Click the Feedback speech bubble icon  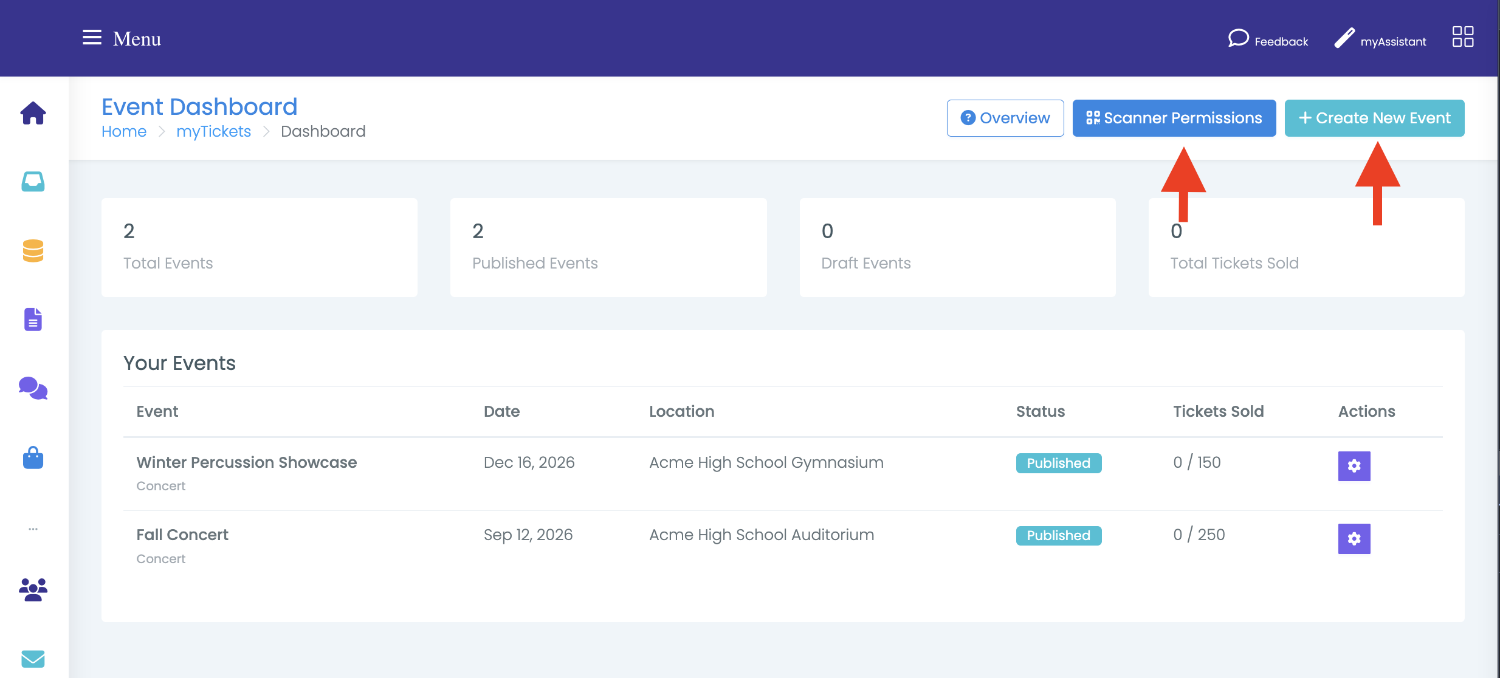tap(1238, 38)
